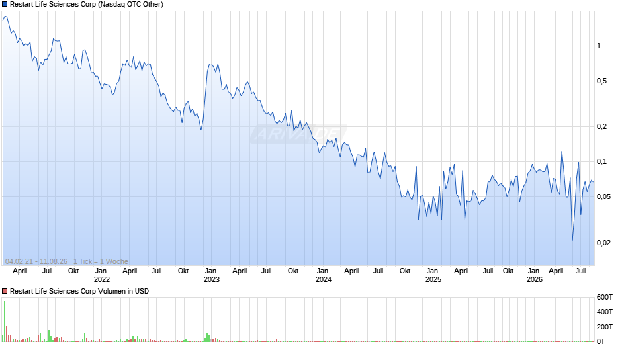Click the 'Jan. 2022' time axis label
Screen dimensions: 622x348
(101, 275)
